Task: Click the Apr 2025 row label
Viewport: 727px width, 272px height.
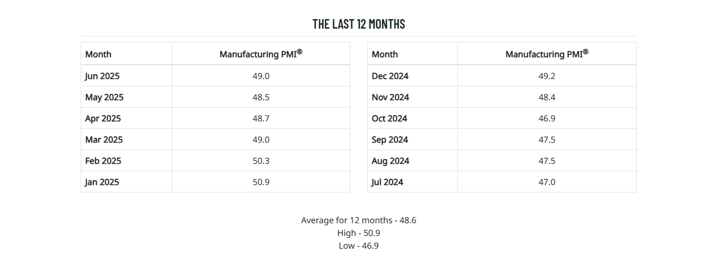Action: pos(103,118)
